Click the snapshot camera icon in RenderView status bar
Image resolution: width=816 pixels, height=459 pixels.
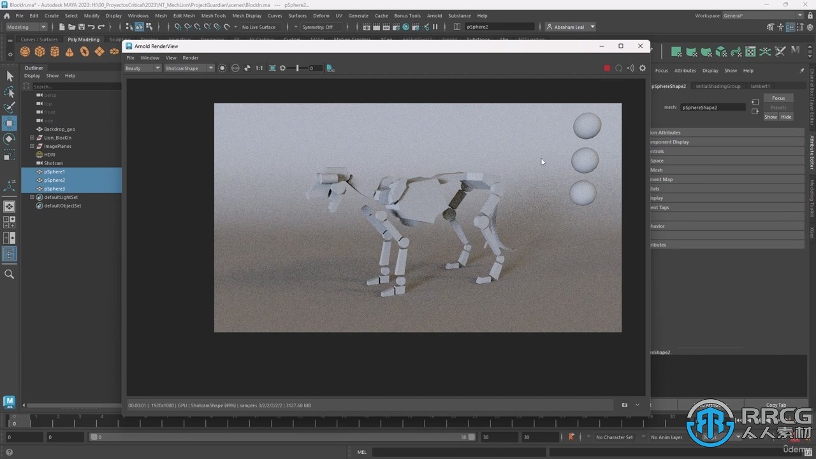tap(625, 405)
